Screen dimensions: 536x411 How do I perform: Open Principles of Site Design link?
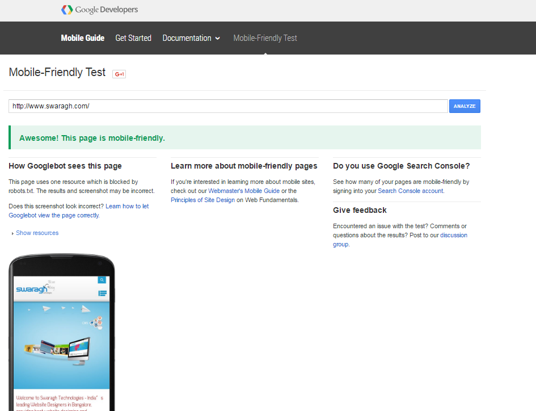pyautogui.click(x=202, y=200)
